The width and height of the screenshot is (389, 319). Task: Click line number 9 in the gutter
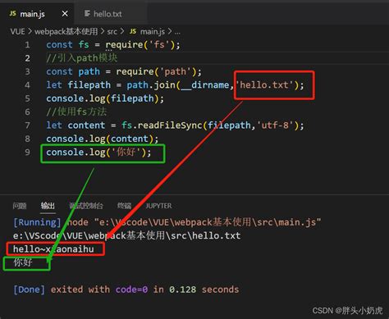27,152
